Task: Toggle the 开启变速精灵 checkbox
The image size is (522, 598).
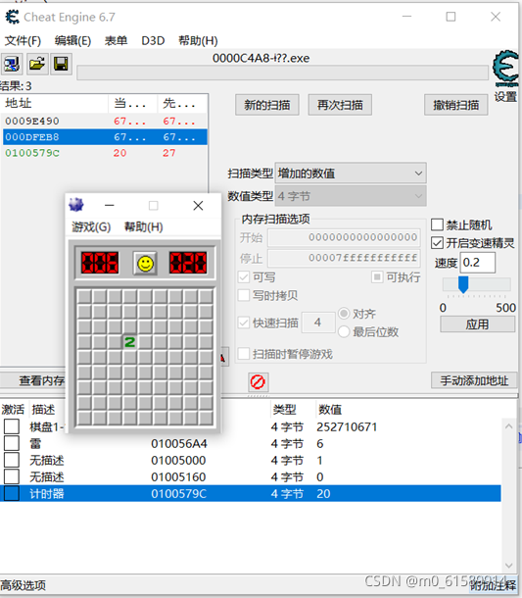Action: tap(438, 243)
